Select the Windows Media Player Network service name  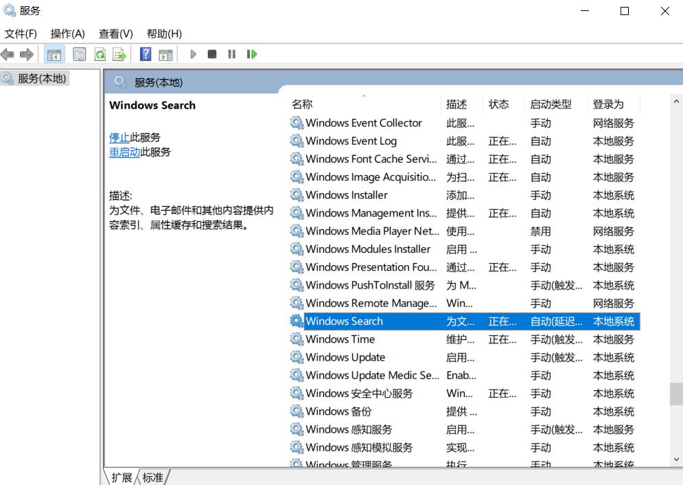click(x=373, y=231)
